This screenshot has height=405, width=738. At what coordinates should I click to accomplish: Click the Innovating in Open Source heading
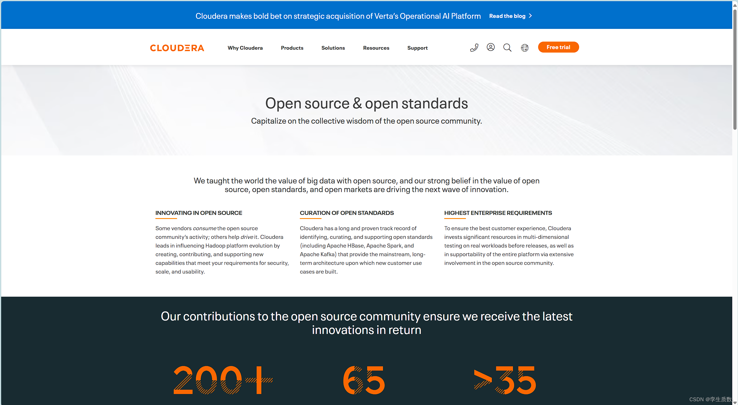199,213
